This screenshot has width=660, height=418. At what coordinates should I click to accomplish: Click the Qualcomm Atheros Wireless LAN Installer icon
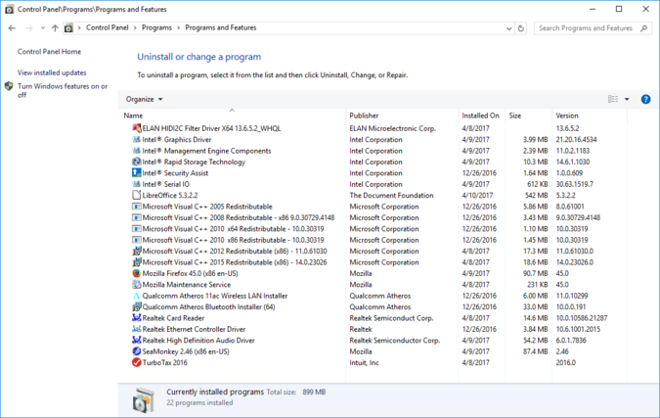(x=136, y=296)
